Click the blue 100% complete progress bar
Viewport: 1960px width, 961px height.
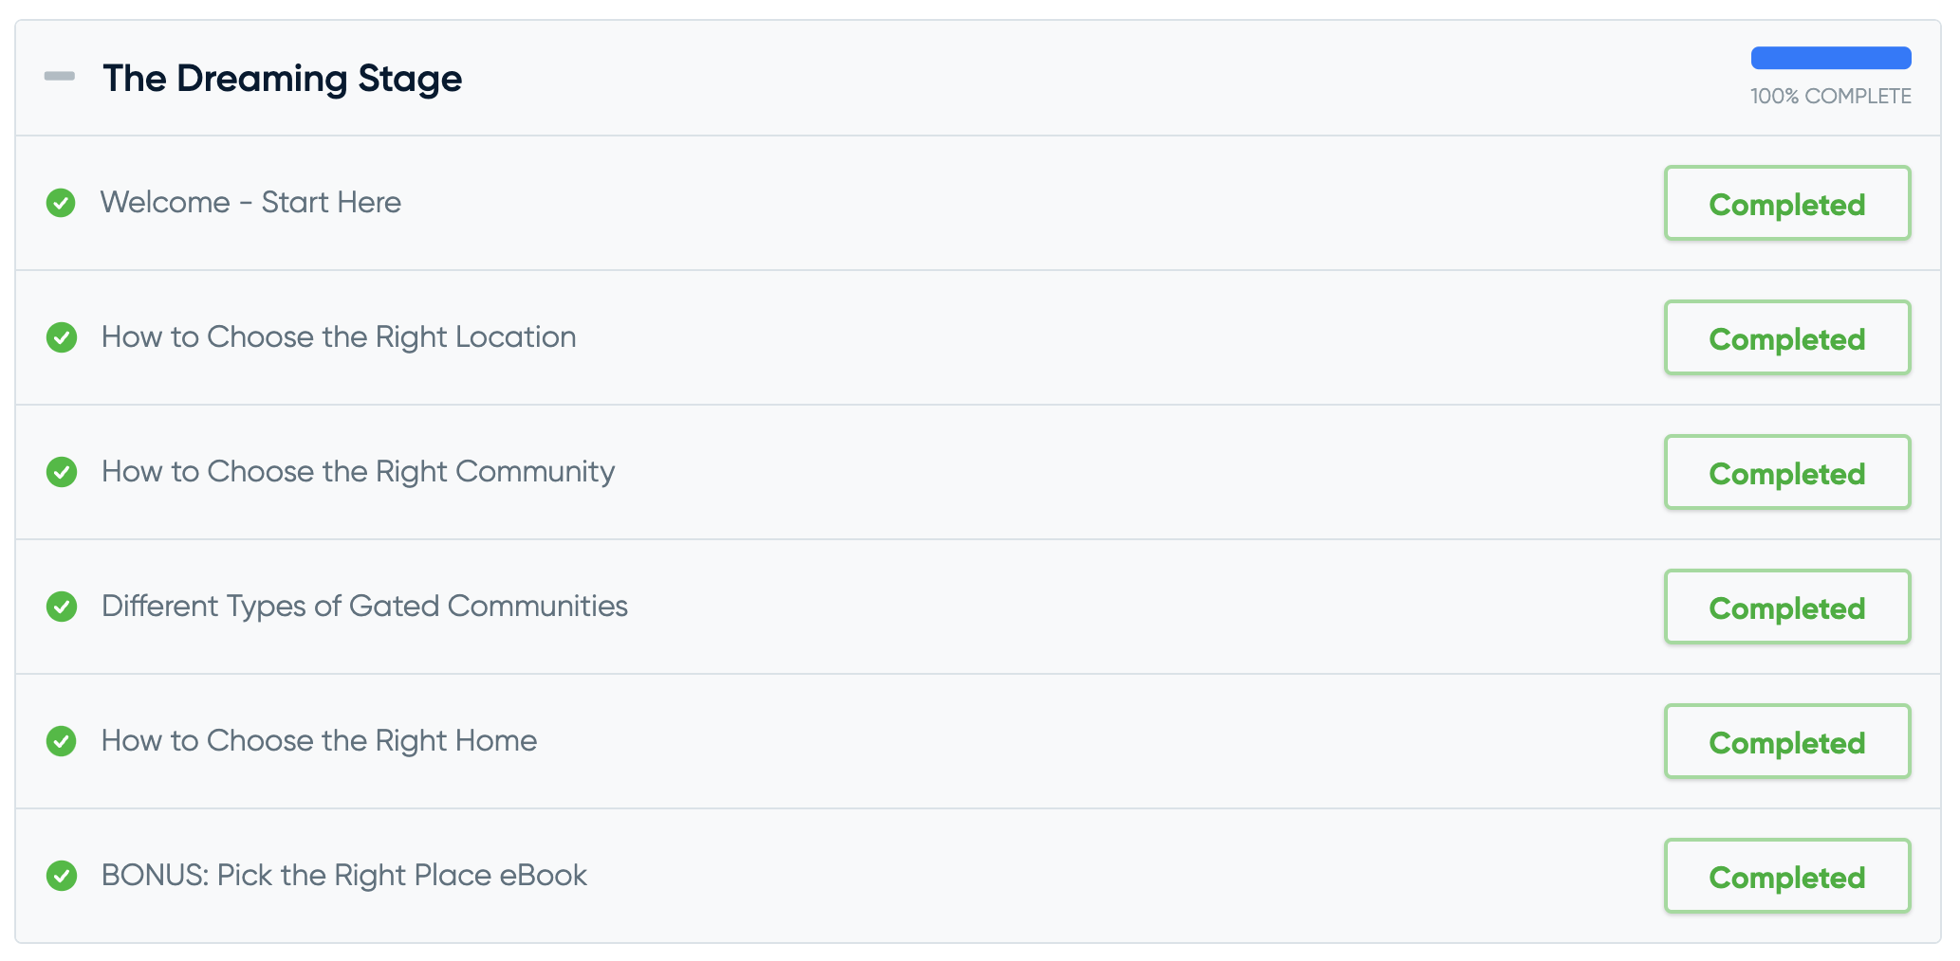point(1831,58)
